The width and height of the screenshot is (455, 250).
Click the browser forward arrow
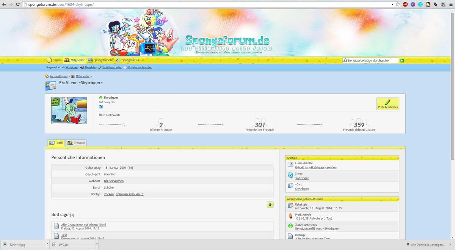(11, 4)
